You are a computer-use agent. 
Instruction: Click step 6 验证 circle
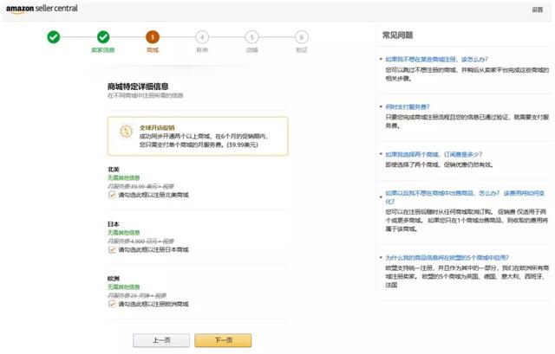tap(301, 36)
